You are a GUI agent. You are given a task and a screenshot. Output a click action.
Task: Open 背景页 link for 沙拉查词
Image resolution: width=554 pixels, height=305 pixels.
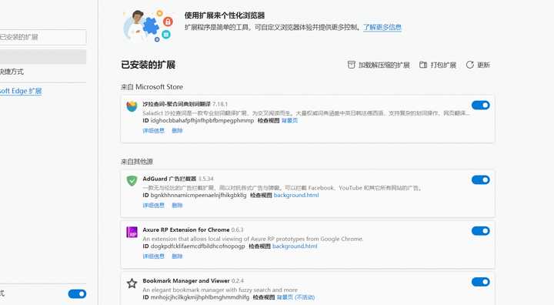(289, 121)
